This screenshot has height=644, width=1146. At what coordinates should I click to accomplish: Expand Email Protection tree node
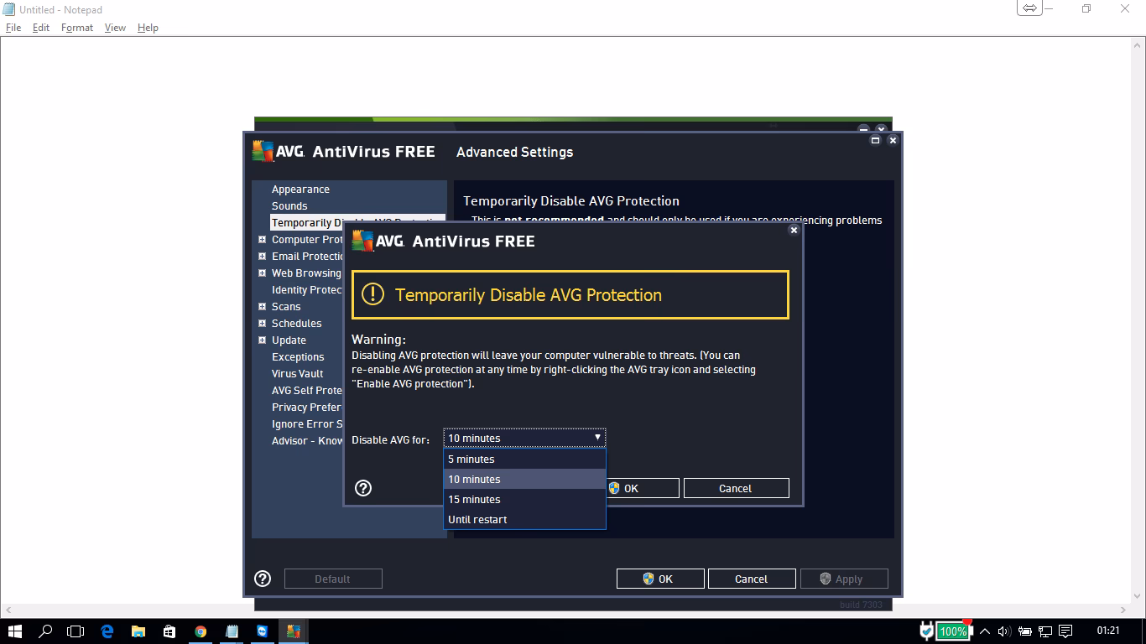point(262,257)
